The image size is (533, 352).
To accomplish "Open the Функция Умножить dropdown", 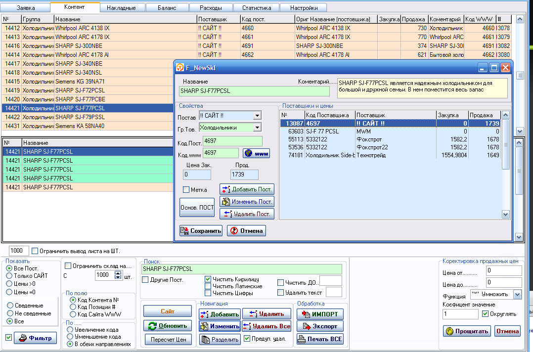I will [x=517, y=295].
